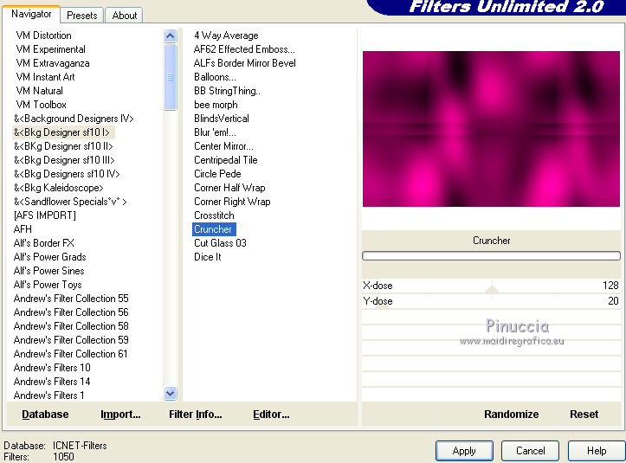Image resolution: width=626 pixels, height=463 pixels.
Task: Select Alf's Power Sines category
Action: coord(48,271)
